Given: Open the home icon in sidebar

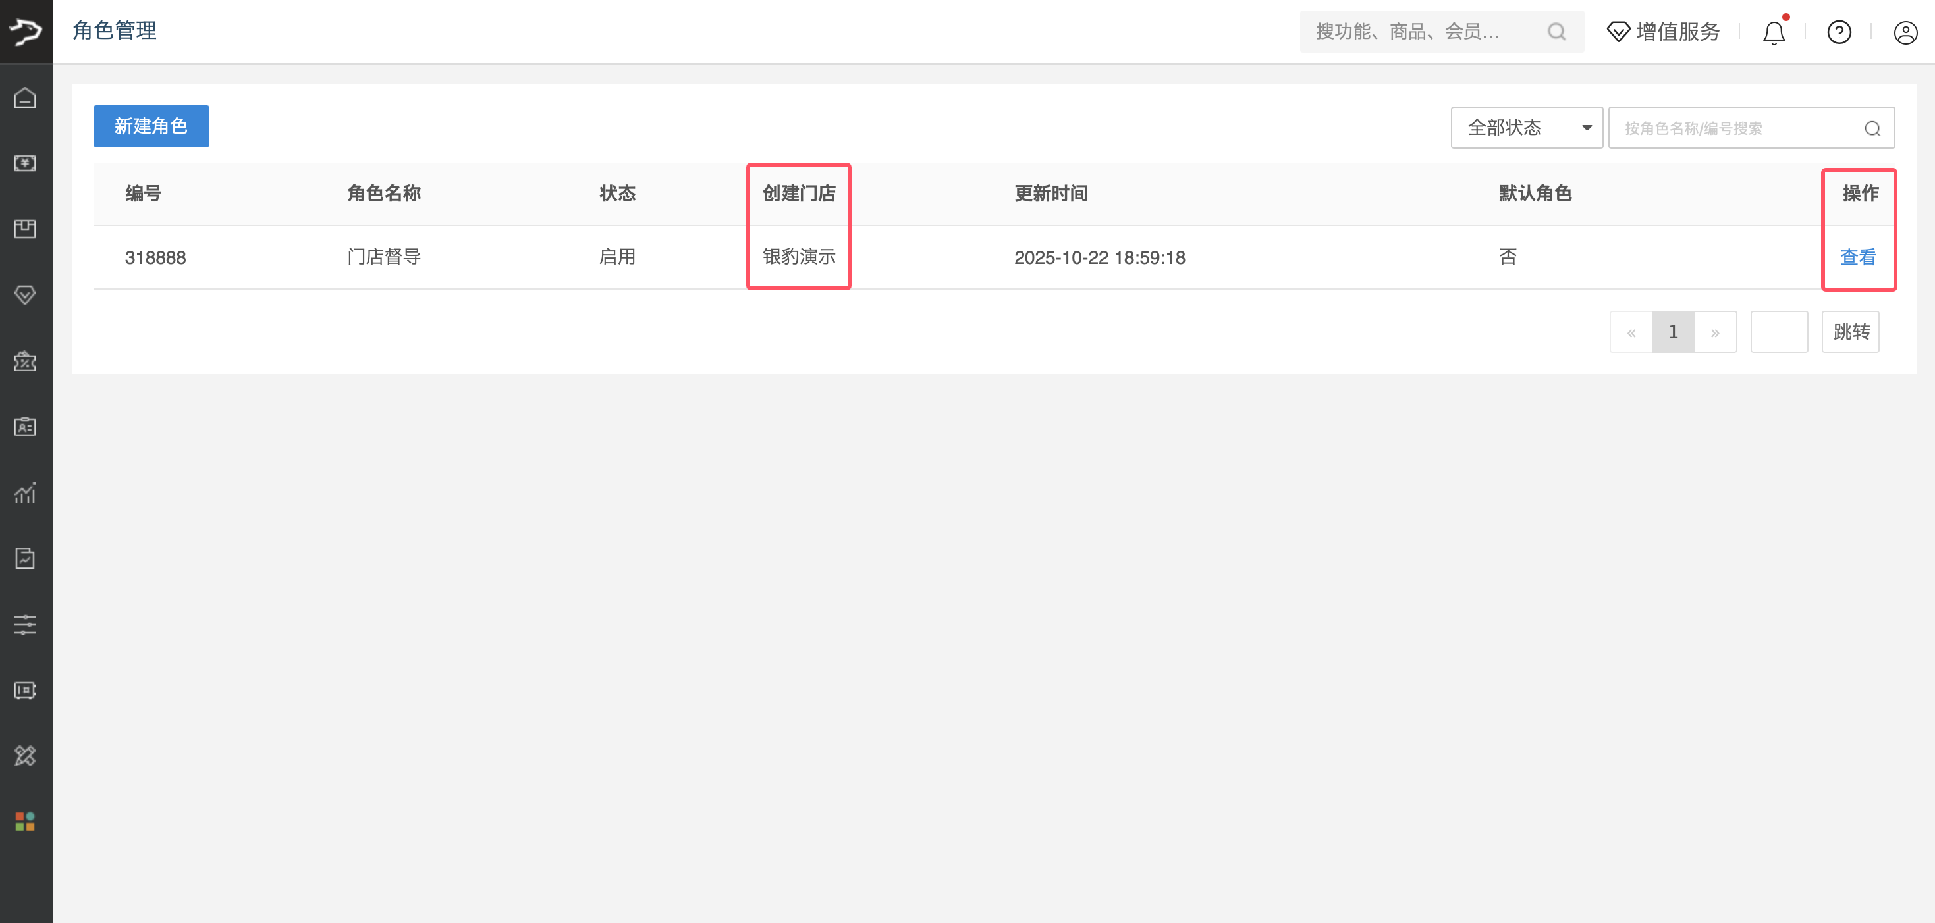Looking at the screenshot, I should point(25,97).
